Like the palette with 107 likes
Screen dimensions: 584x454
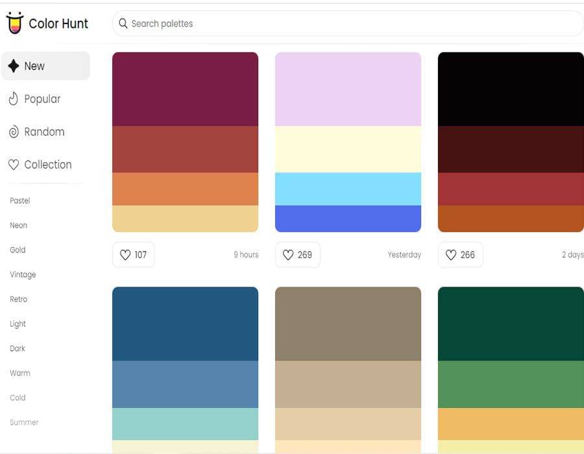tap(133, 255)
